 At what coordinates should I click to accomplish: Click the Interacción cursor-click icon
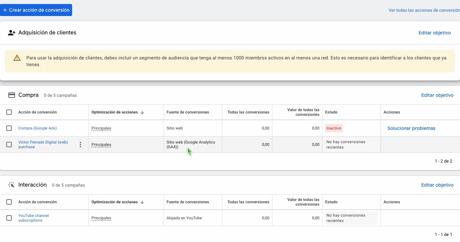pos(12,185)
